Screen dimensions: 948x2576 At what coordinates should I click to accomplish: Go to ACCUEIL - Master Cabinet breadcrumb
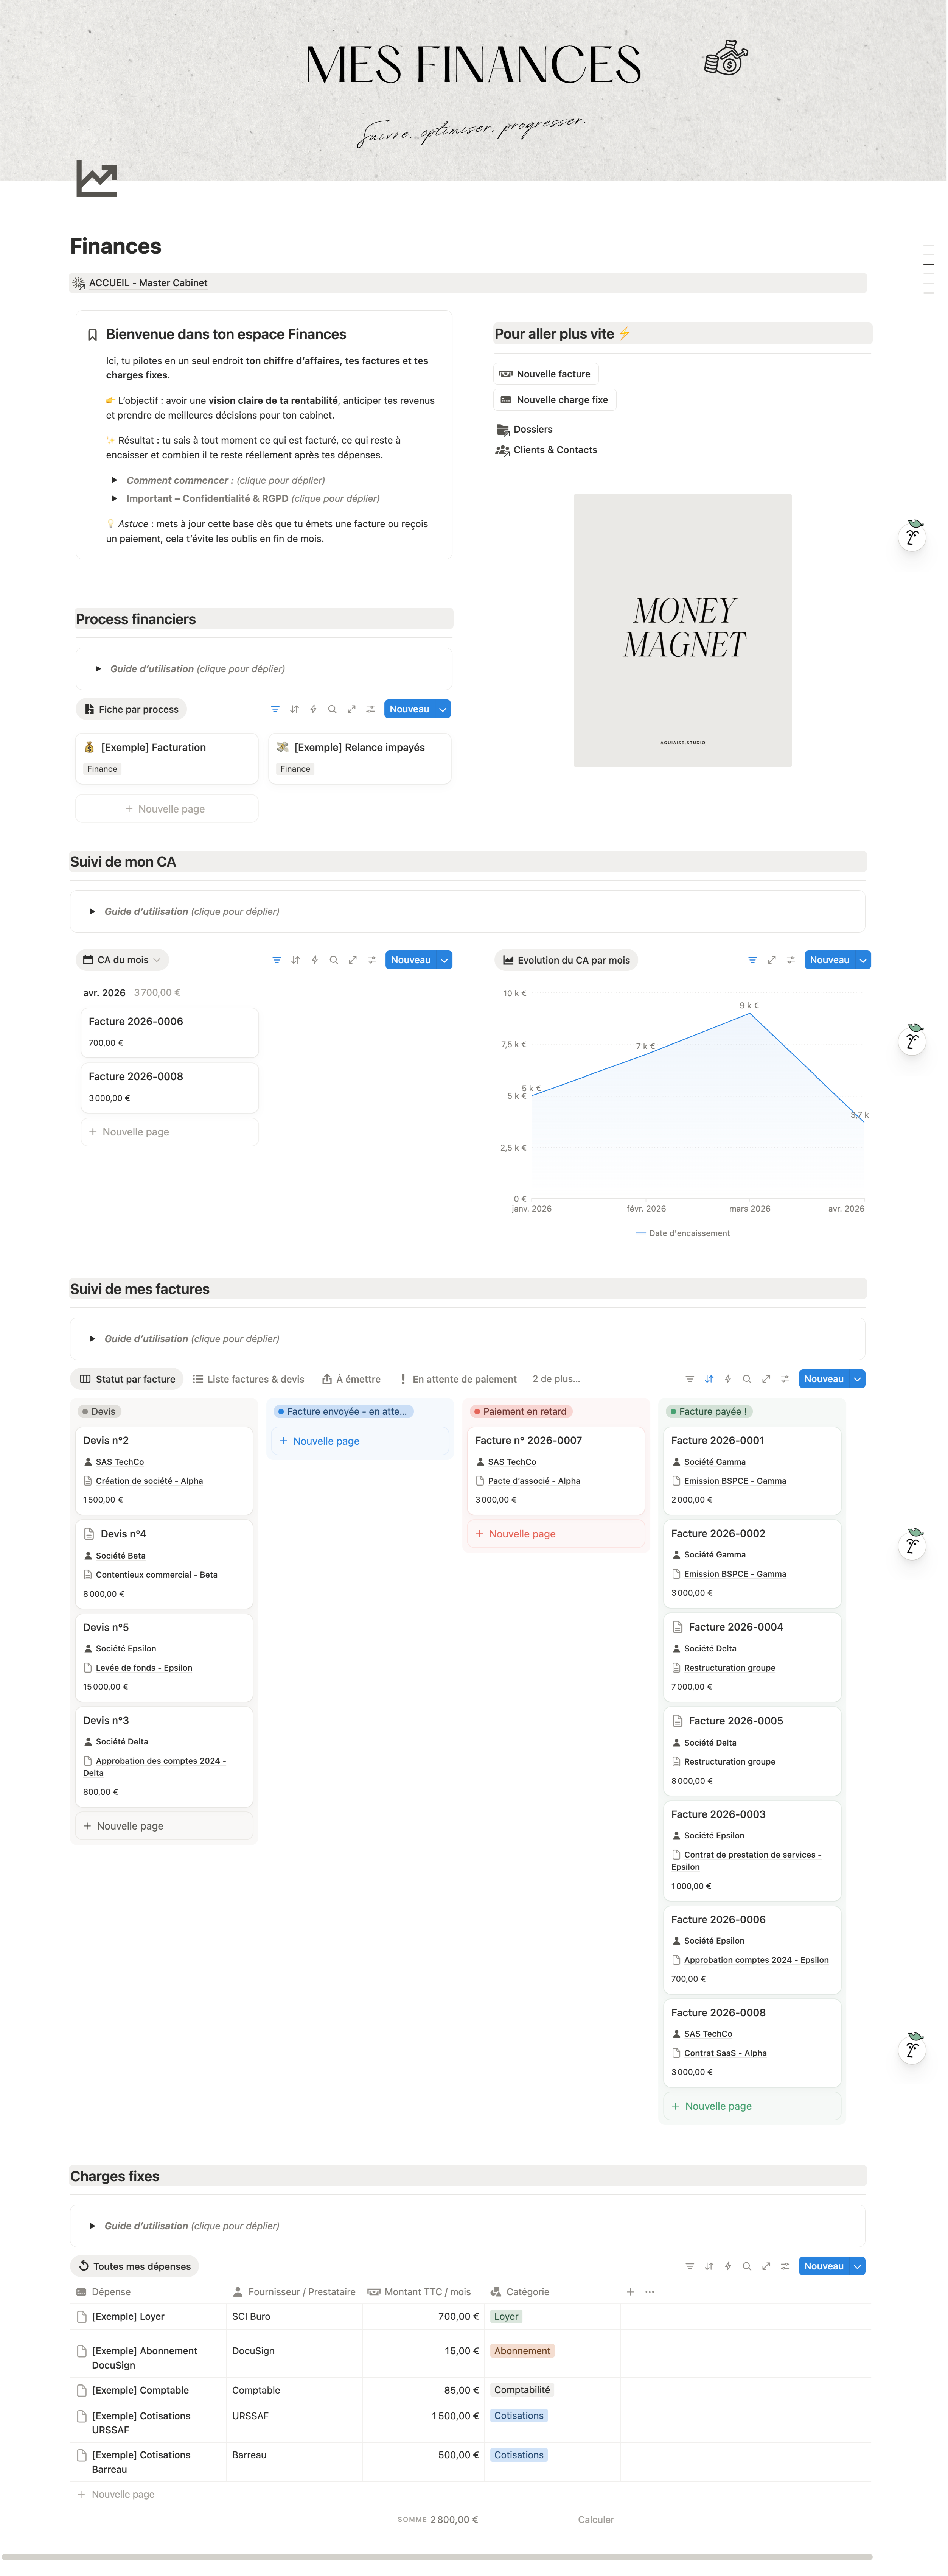140,283
